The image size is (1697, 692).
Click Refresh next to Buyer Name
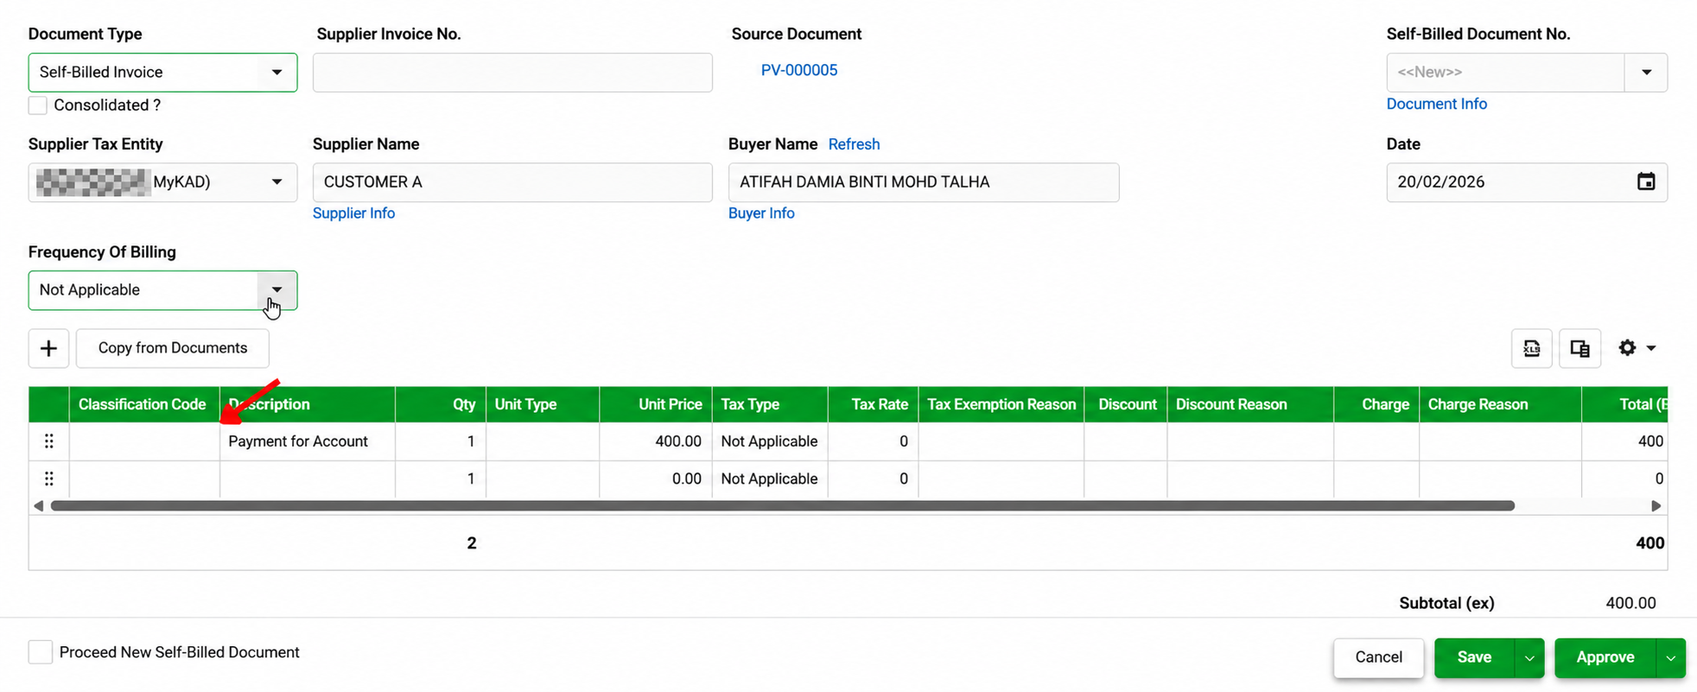click(854, 144)
